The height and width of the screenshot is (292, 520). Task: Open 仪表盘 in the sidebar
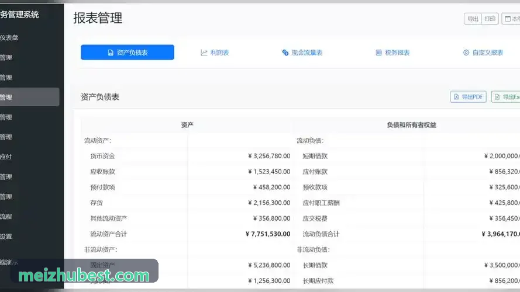9,38
